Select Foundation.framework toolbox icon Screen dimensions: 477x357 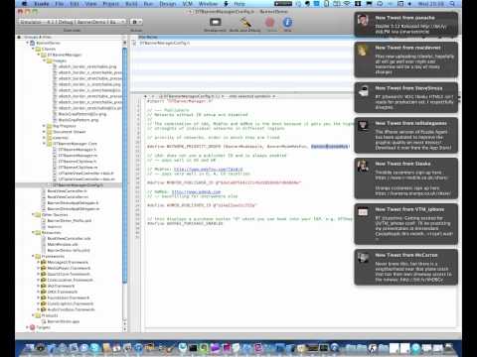tap(43, 297)
